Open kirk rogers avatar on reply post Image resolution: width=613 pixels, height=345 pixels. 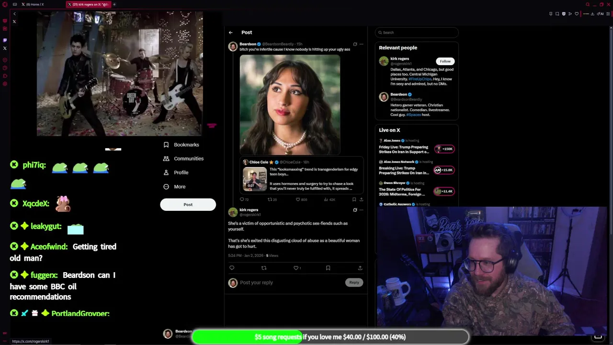click(233, 212)
